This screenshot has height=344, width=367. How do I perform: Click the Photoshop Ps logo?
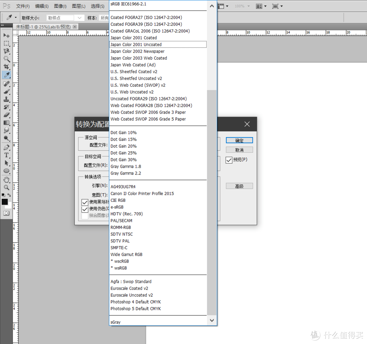6,6
